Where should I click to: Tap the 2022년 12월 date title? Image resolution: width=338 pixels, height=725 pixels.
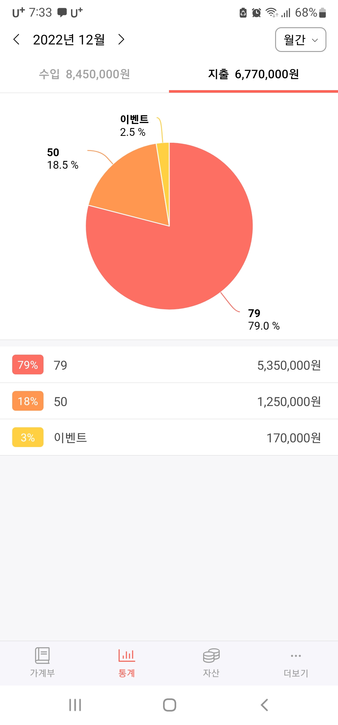coord(69,40)
